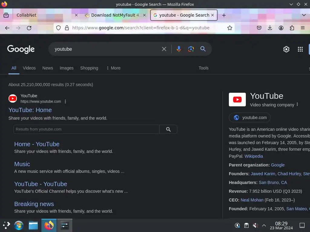This screenshot has width=310, height=232.
Task: Click the Google search magnifier button
Action: 203,49
